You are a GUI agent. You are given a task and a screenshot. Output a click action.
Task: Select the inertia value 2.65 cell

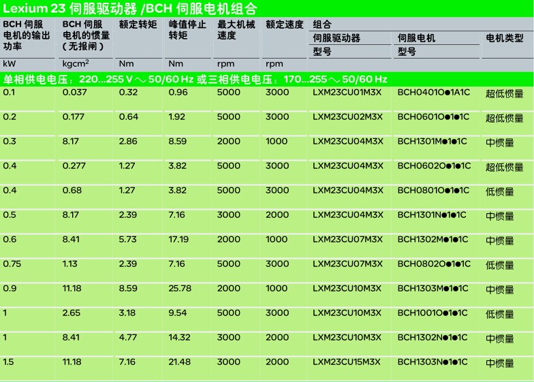(x=72, y=313)
